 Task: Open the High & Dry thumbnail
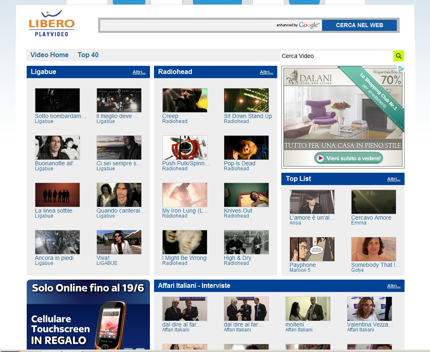246,242
